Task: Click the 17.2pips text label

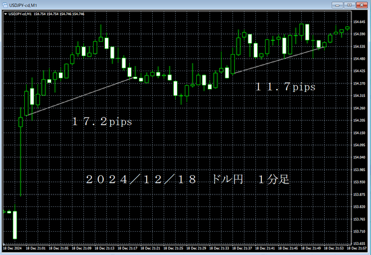Action: (x=102, y=122)
